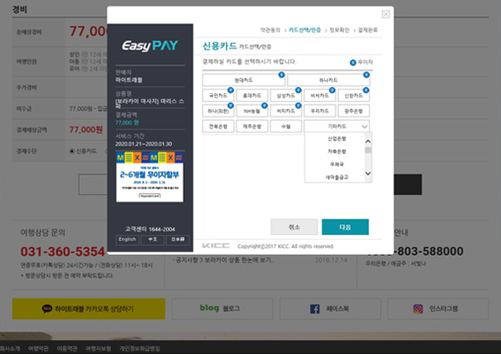This screenshot has width=501, height=354.
Task: Click the 77,000 원 payment amount in sidebar
Action: tap(127, 122)
